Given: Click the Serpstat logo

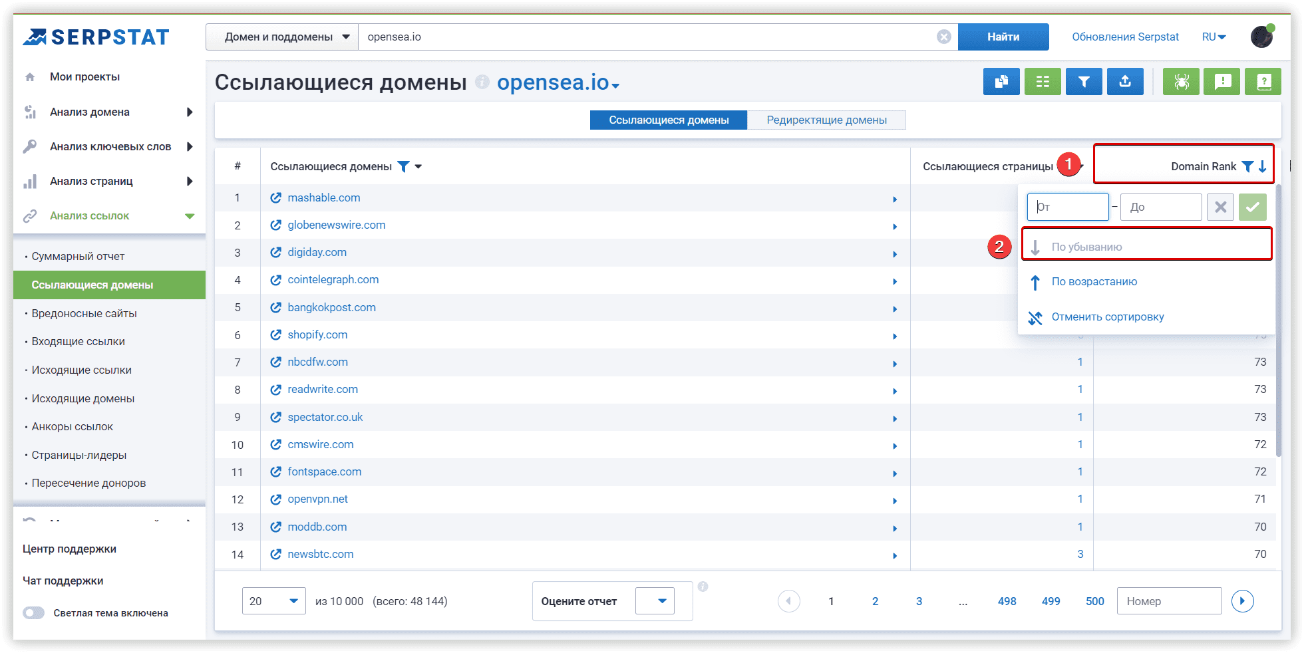Looking at the screenshot, I should 96,37.
